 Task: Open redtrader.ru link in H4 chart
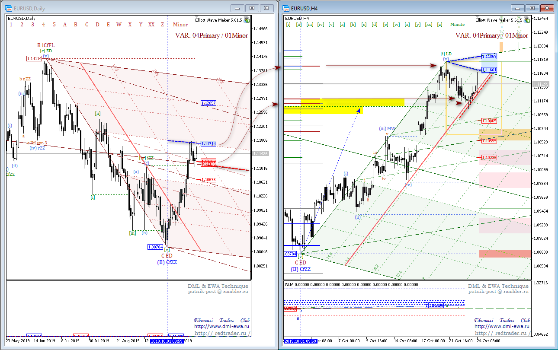503,333
